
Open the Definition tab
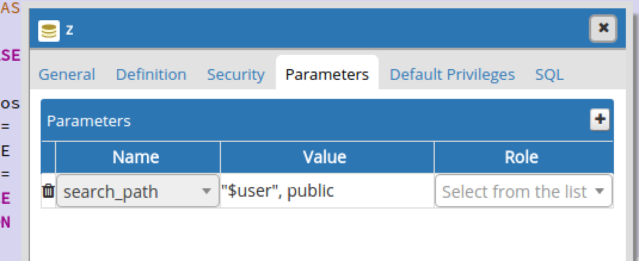(x=151, y=74)
